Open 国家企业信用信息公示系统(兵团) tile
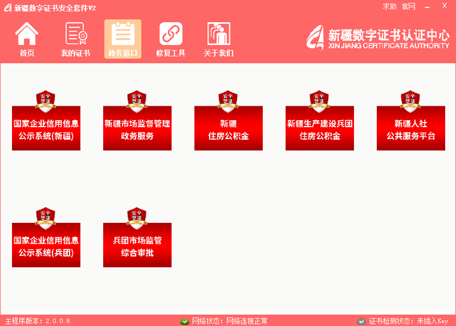Viewport: 456px width, 326px height. [x=46, y=245]
